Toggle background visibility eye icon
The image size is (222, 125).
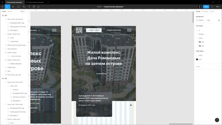click(219, 20)
